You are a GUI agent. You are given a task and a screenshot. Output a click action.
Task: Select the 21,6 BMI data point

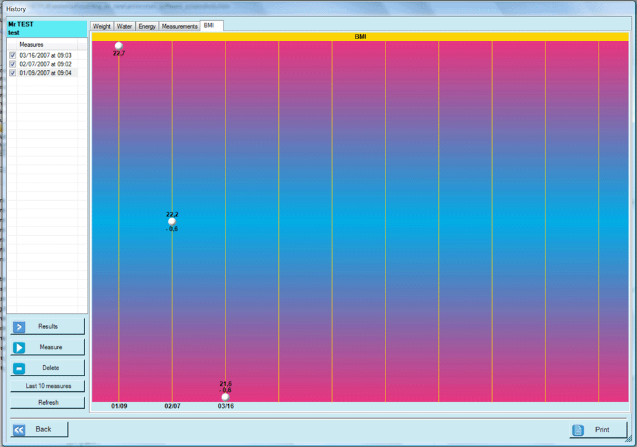[226, 397]
